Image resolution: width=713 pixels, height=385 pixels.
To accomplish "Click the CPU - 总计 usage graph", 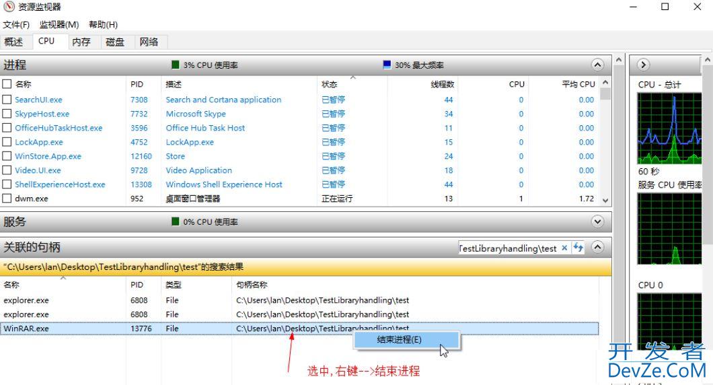I will click(x=669, y=129).
